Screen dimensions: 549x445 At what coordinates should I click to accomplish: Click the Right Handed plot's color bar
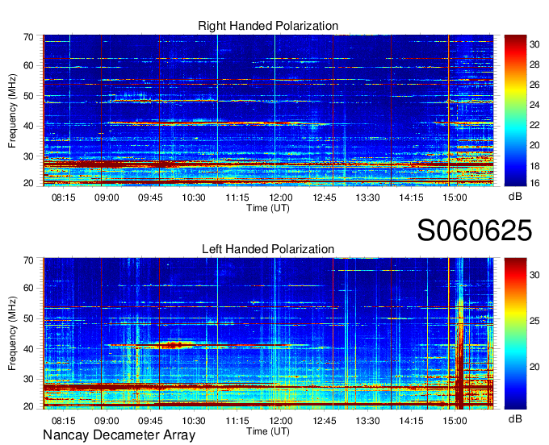515,110
